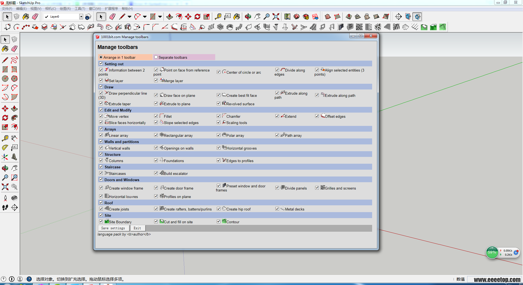Click Set layer stacked-sheets icon in toolbar row

[44, 27]
